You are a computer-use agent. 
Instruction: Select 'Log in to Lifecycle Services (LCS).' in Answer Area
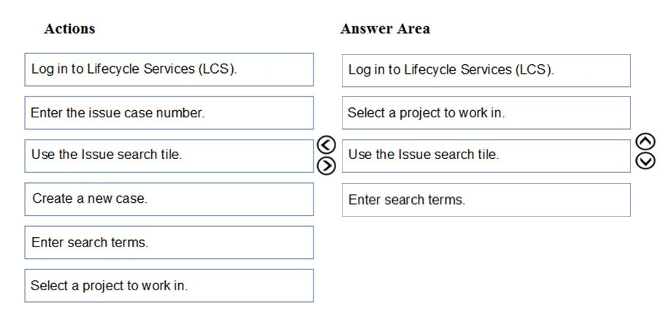486,70
